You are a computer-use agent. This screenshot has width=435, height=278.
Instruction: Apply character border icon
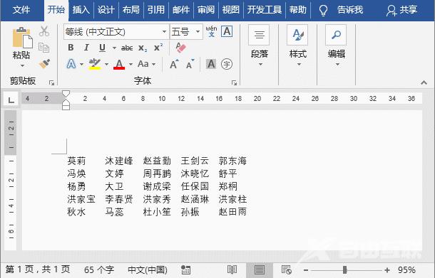[227, 31]
